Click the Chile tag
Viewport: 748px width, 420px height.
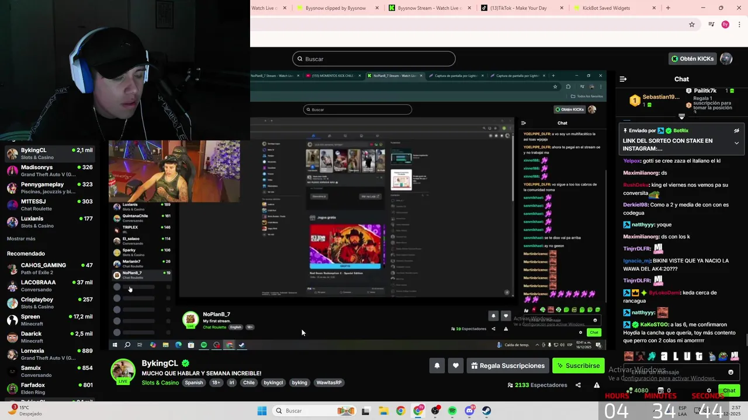click(249, 383)
